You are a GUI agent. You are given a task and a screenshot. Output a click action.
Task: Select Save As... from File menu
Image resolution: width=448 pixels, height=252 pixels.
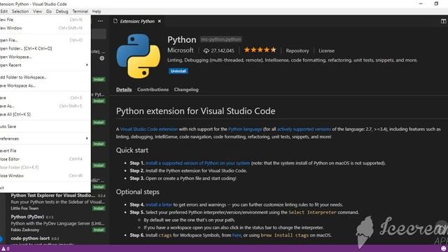(45, 106)
